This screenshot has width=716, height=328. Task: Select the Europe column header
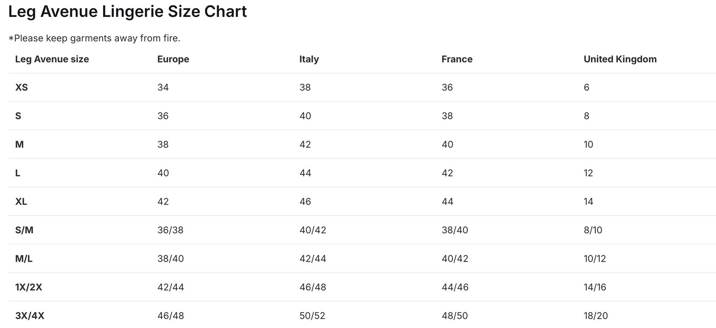point(173,59)
